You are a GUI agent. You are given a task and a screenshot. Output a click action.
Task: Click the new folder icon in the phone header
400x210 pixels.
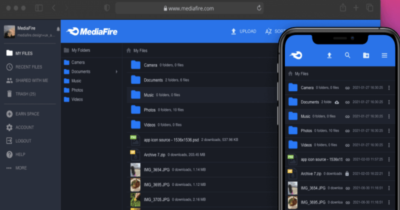coord(366,55)
